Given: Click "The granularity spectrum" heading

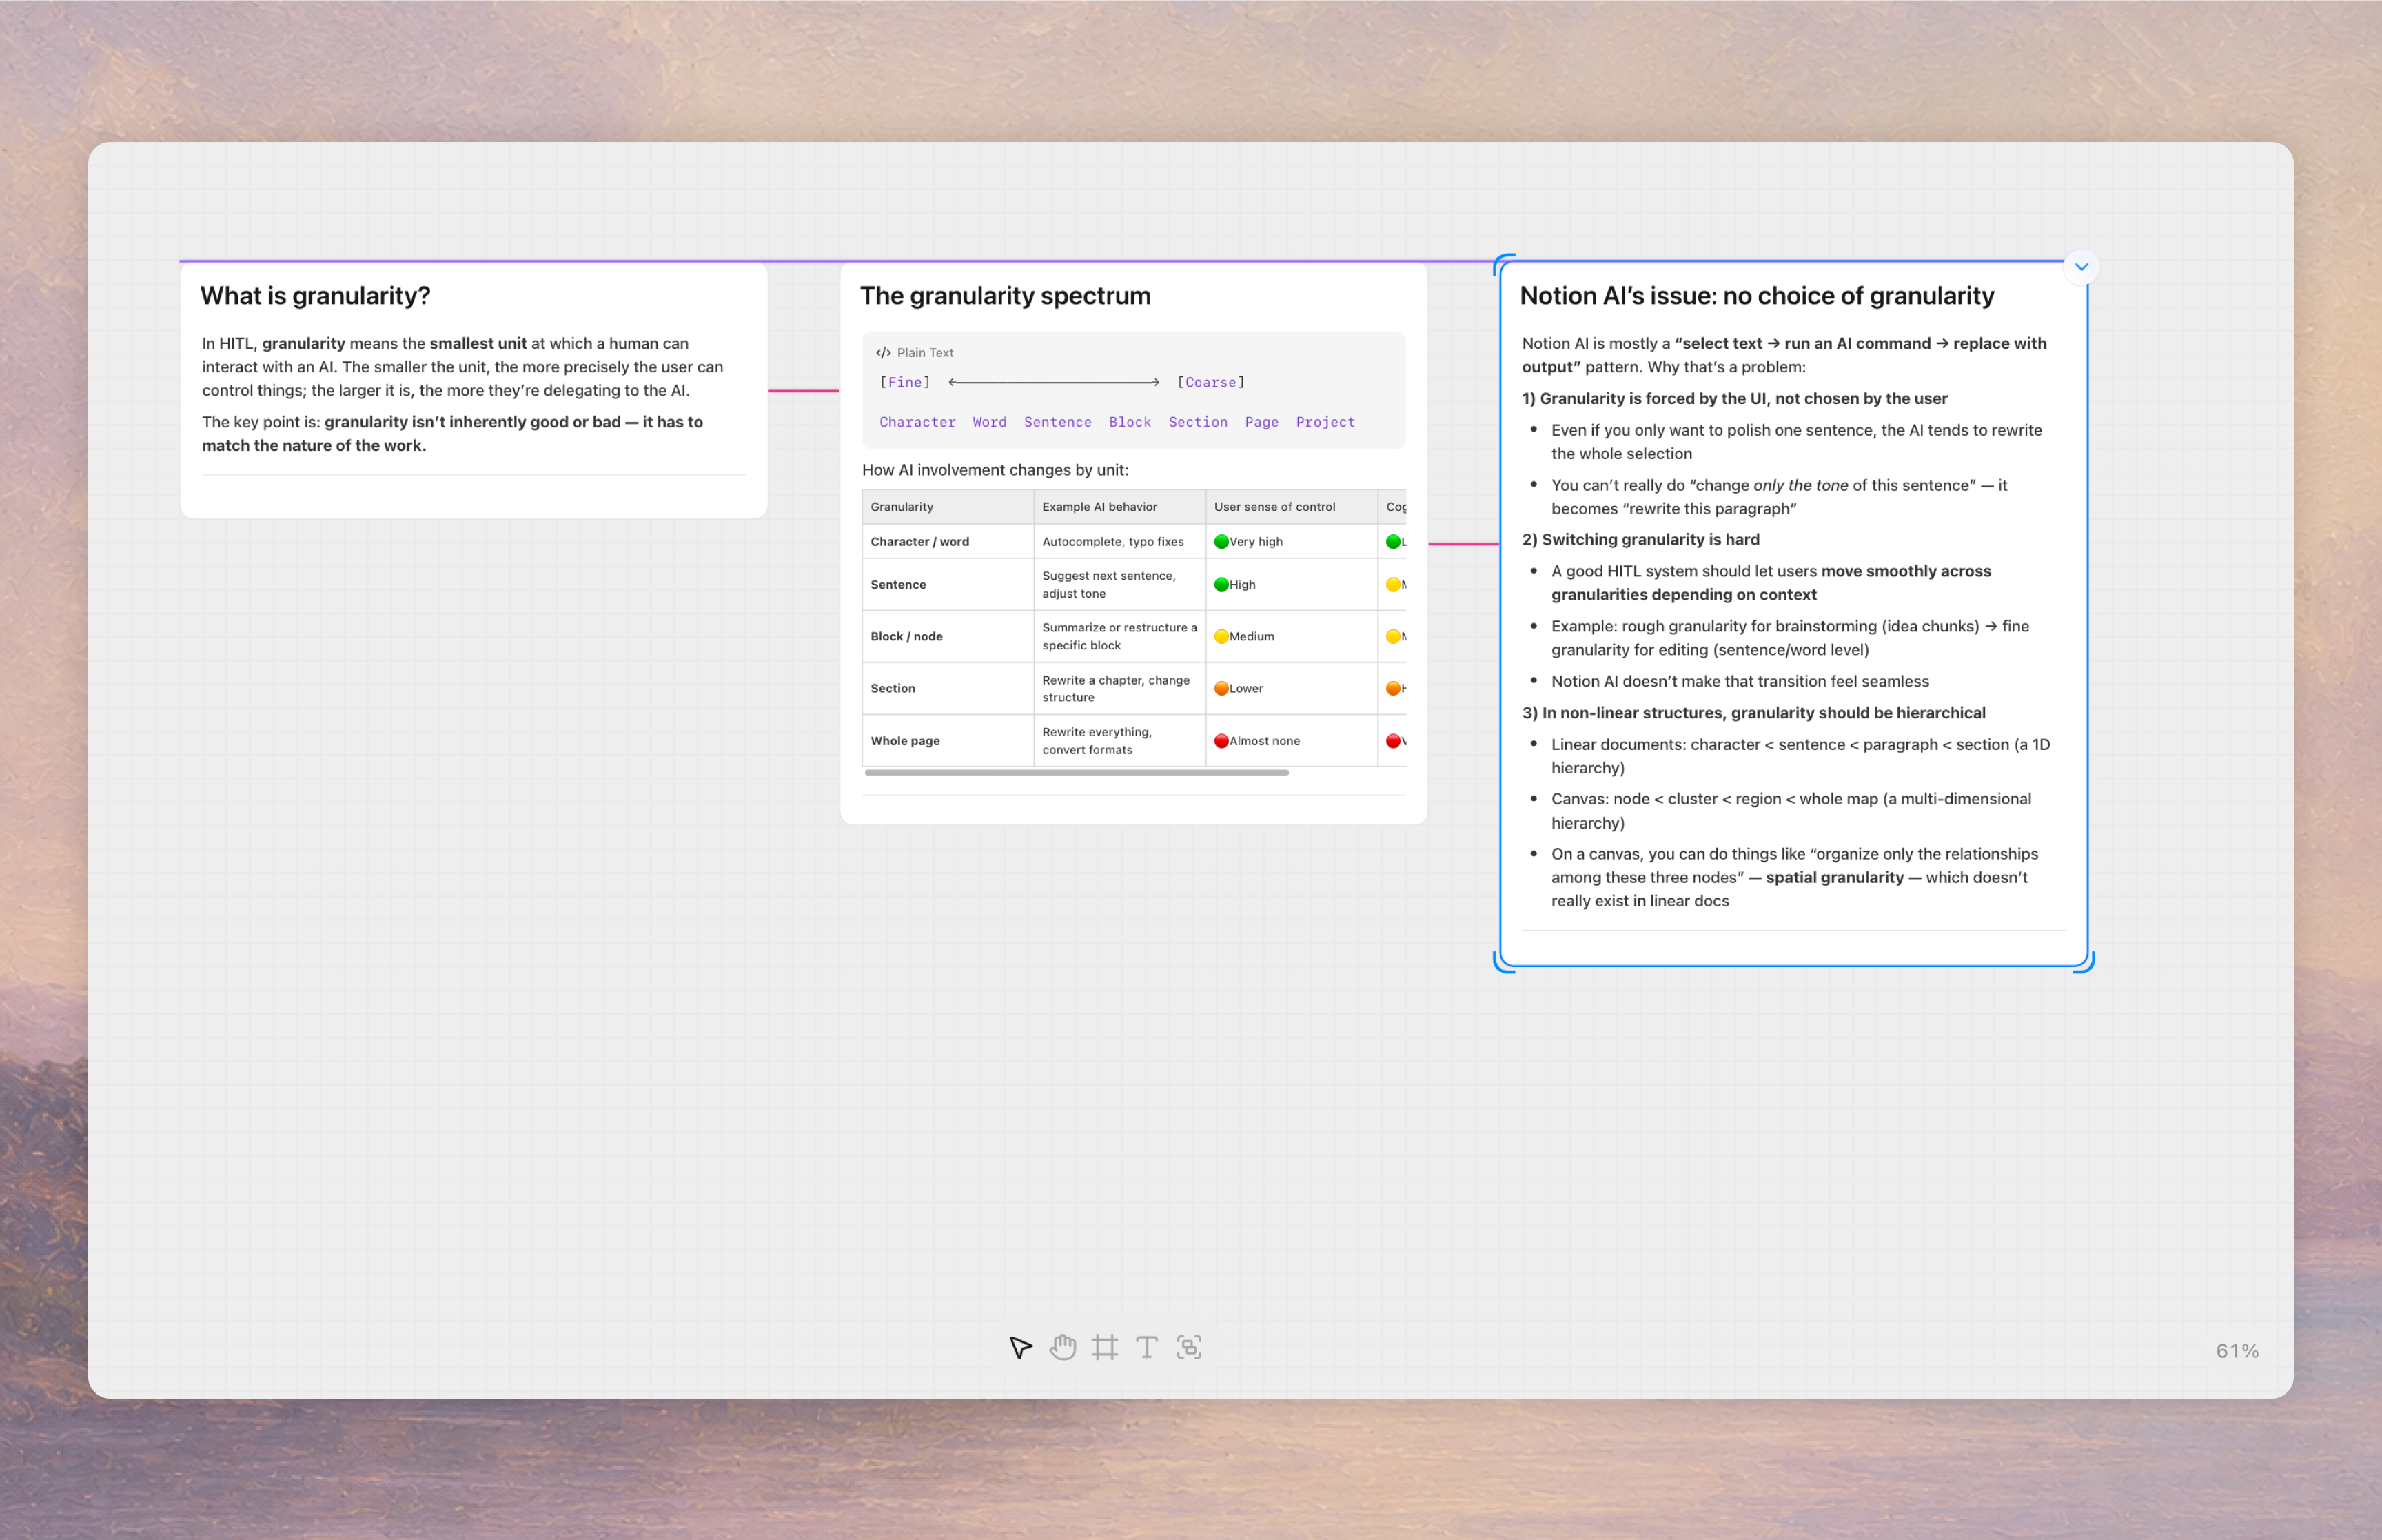Looking at the screenshot, I should [1005, 296].
